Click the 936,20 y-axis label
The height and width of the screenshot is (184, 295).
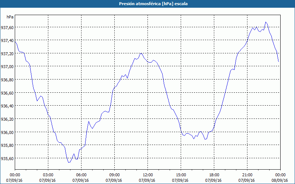(x=7, y=119)
